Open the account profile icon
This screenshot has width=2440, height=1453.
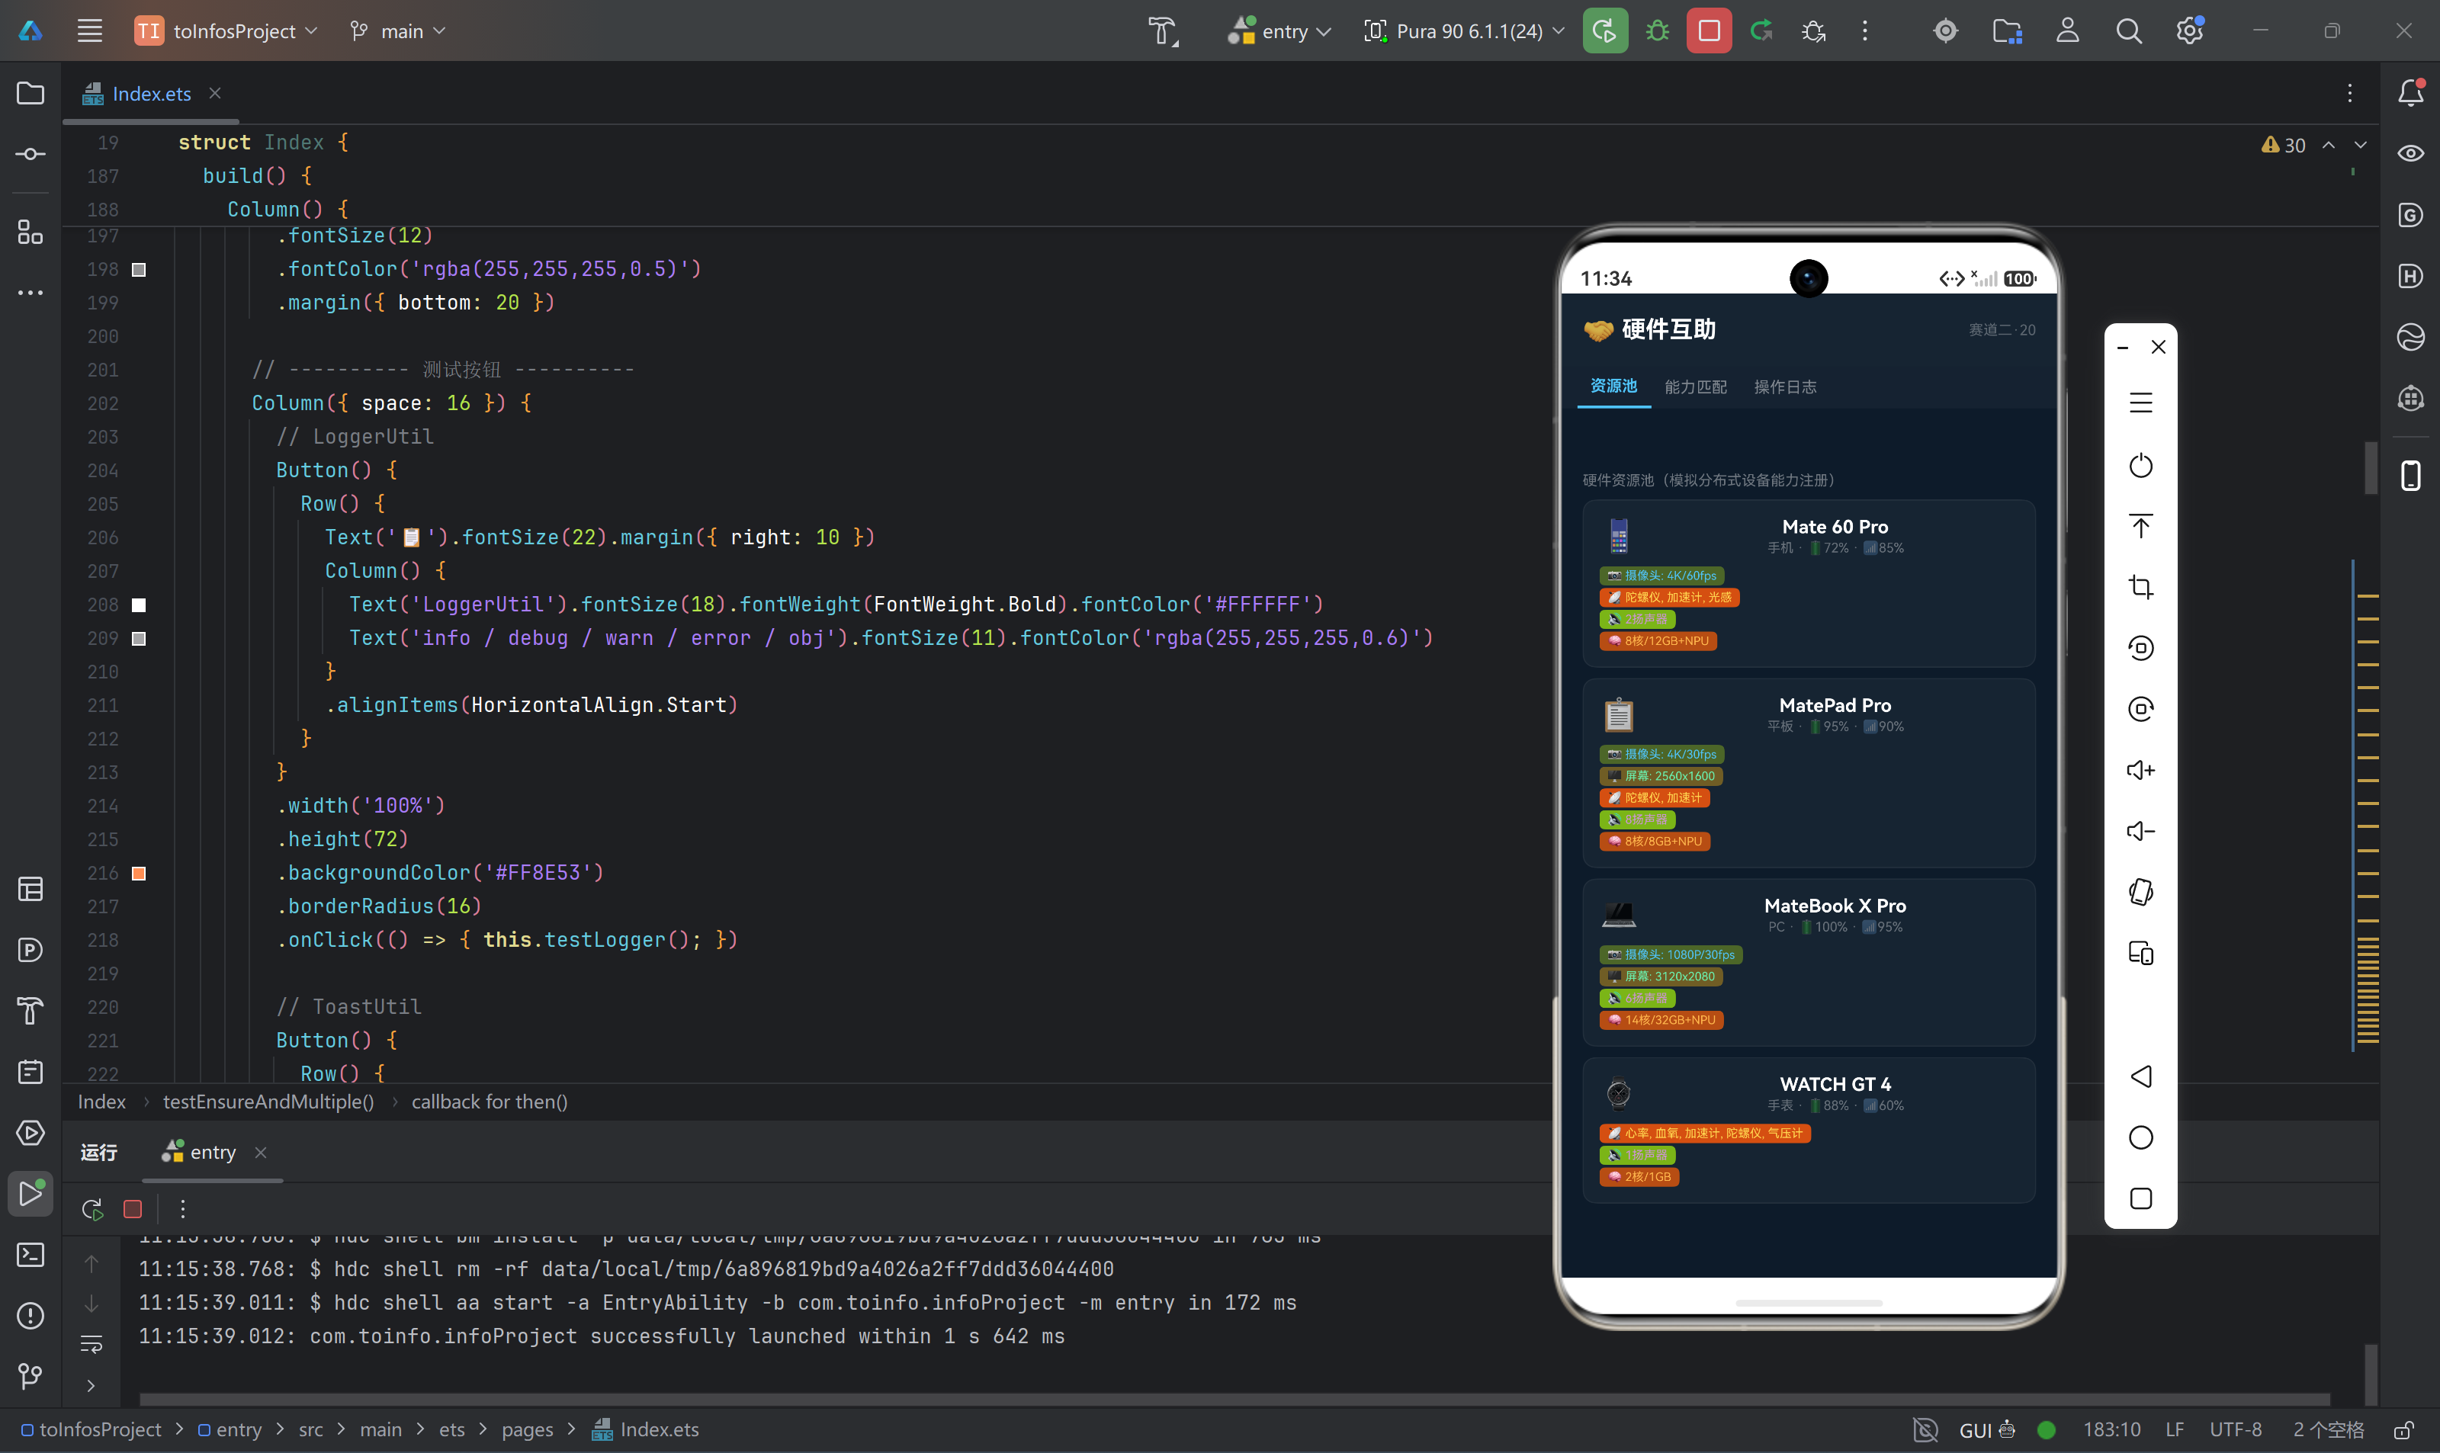tap(2068, 31)
